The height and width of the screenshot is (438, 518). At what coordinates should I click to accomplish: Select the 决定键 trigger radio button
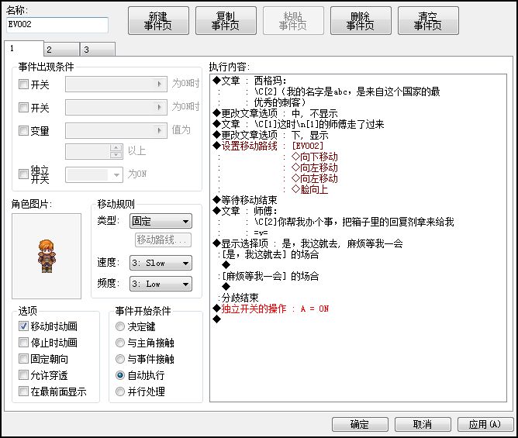(x=120, y=326)
